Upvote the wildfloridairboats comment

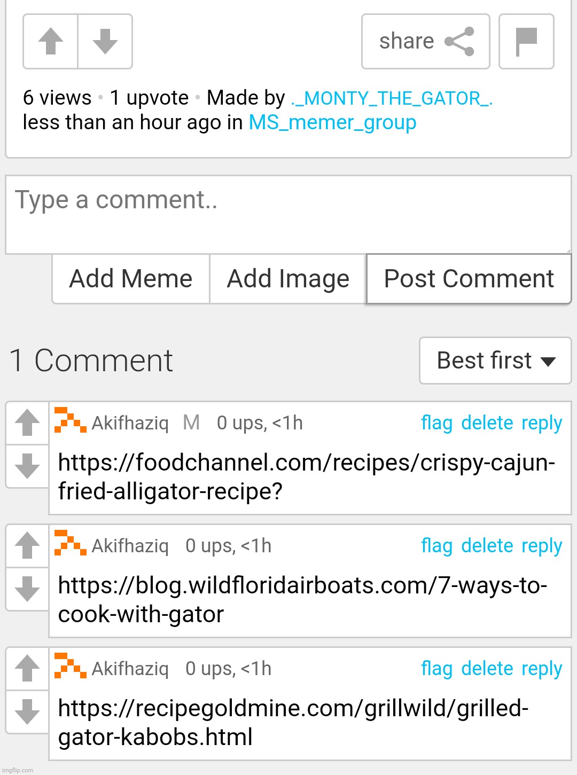point(27,546)
